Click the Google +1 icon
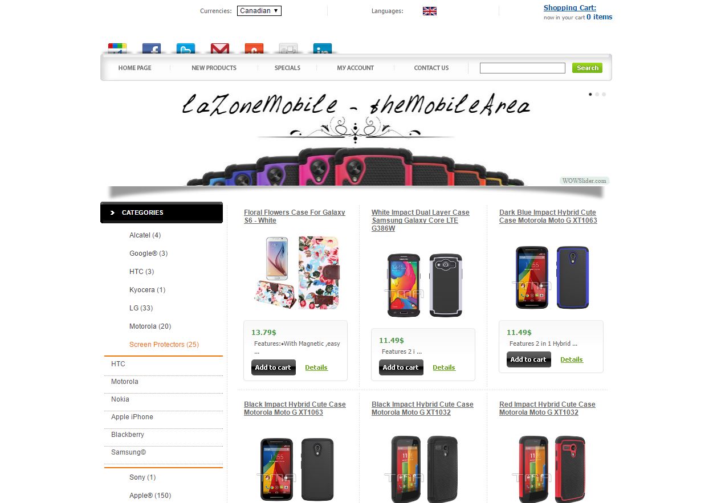This screenshot has width=713, height=503. [x=117, y=49]
